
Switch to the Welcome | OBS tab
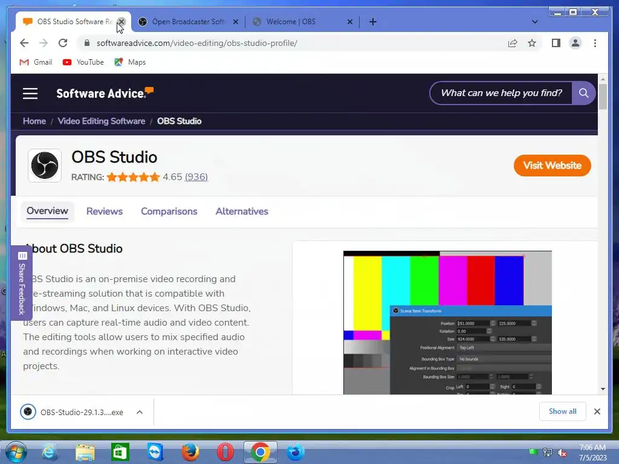(x=303, y=22)
